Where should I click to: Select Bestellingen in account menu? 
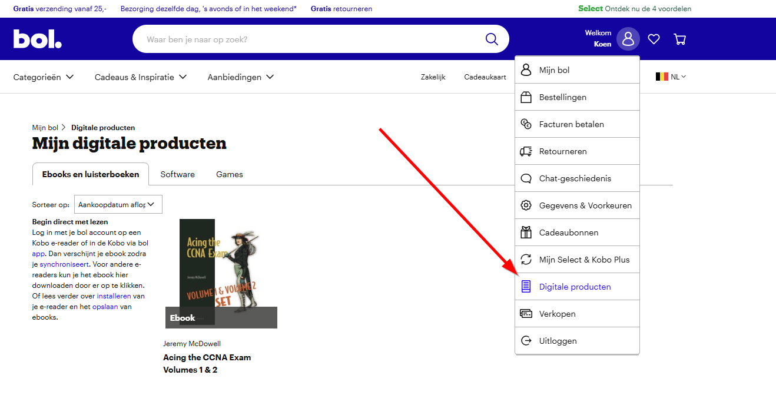click(x=562, y=97)
